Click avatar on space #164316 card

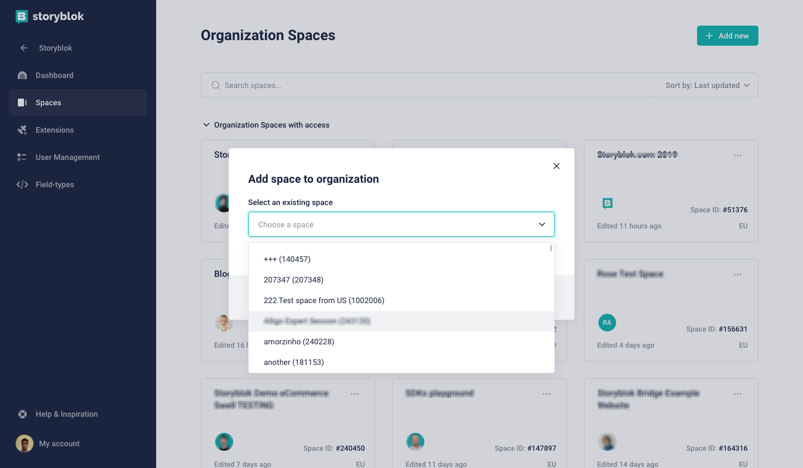pyautogui.click(x=607, y=442)
